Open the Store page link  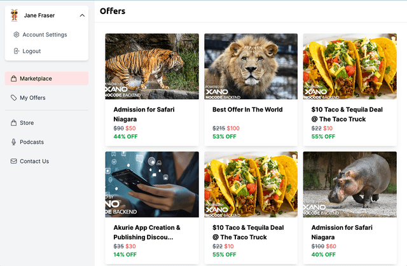click(27, 123)
